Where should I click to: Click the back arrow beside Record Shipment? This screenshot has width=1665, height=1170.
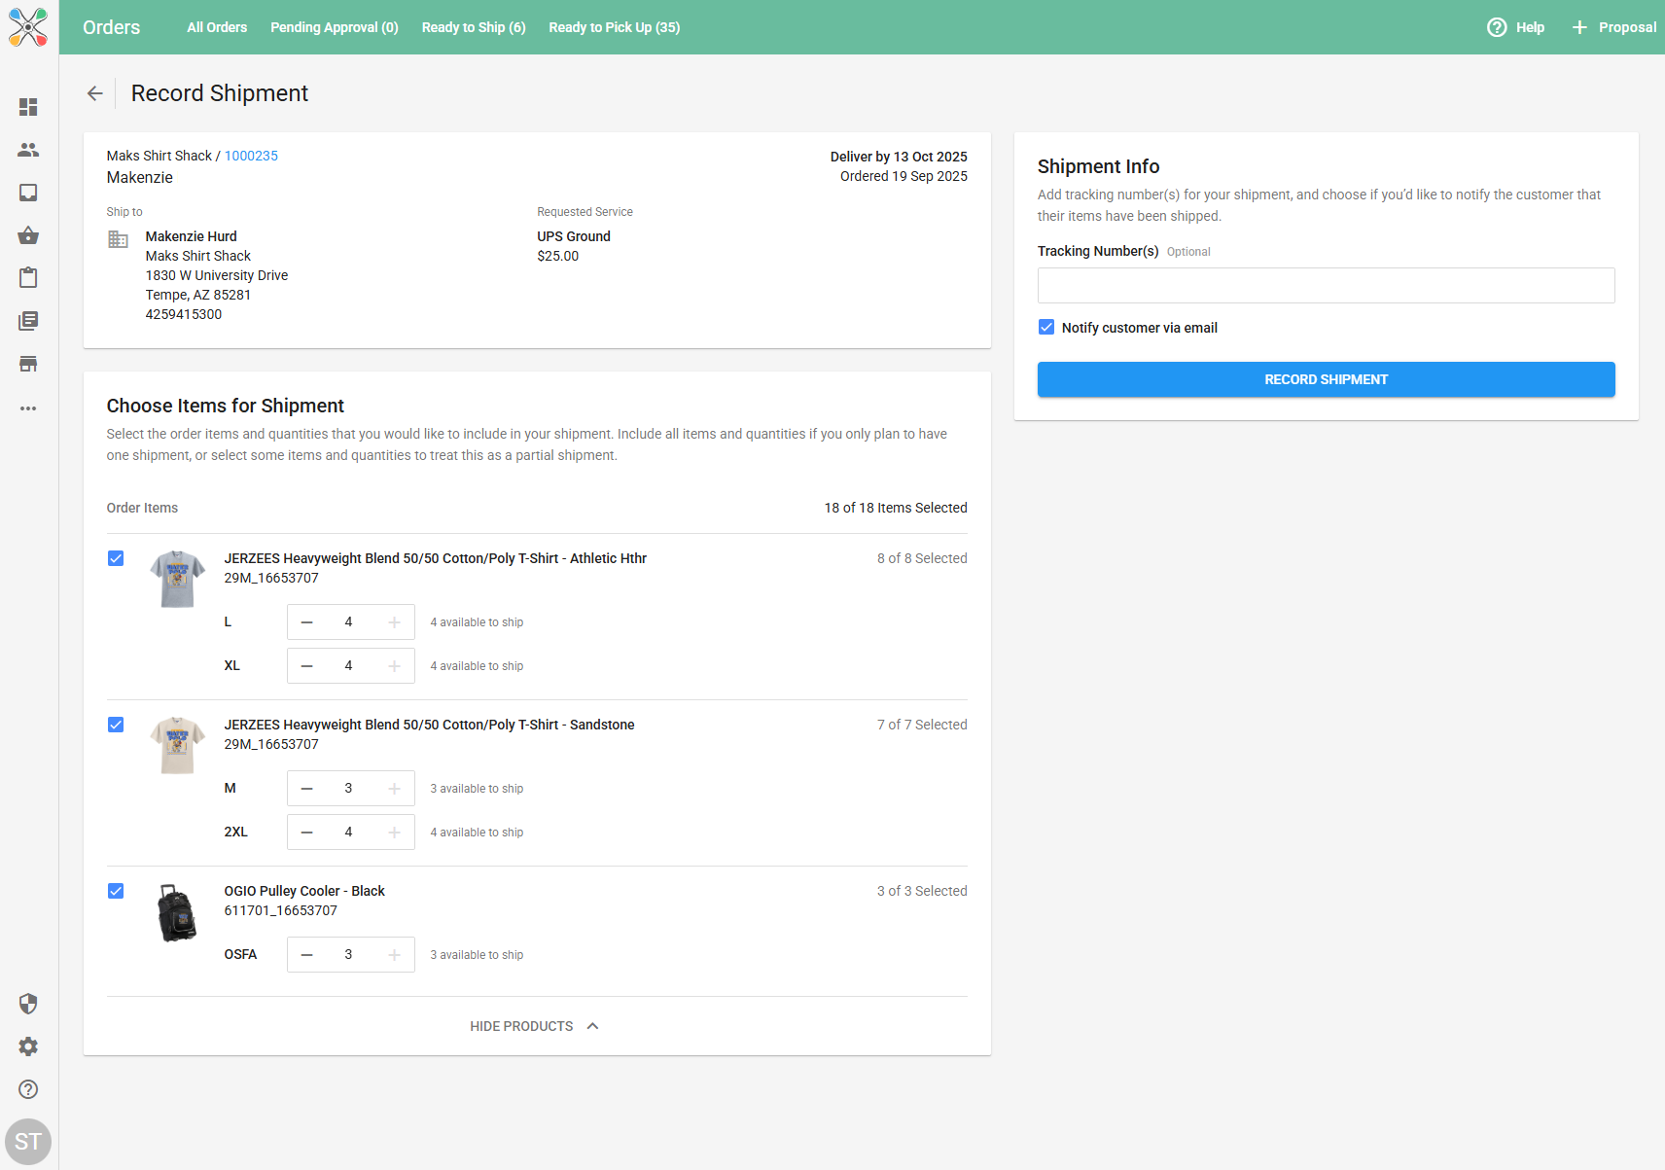pos(94,93)
